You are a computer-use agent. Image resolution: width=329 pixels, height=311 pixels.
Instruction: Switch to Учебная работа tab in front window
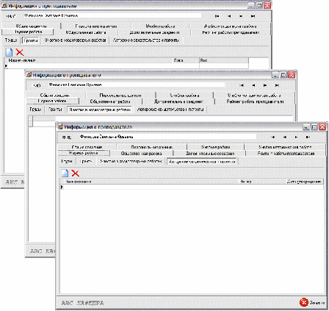pyautogui.click(x=215, y=147)
